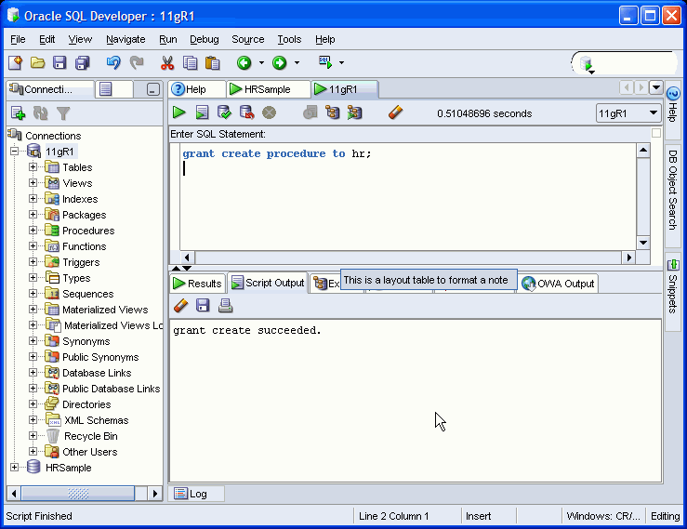The image size is (687, 529).
Task: Expand the HRSample connection node
Action: click(x=14, y=468)
